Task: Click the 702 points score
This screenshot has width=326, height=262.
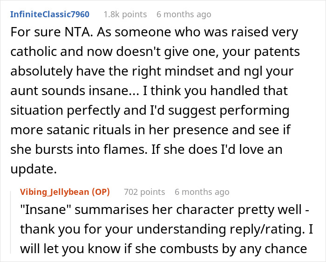Action: pos(144,192)
